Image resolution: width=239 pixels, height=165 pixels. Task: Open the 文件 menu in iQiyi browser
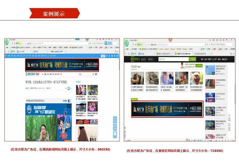pyautogui.click(x=210, y=40)
